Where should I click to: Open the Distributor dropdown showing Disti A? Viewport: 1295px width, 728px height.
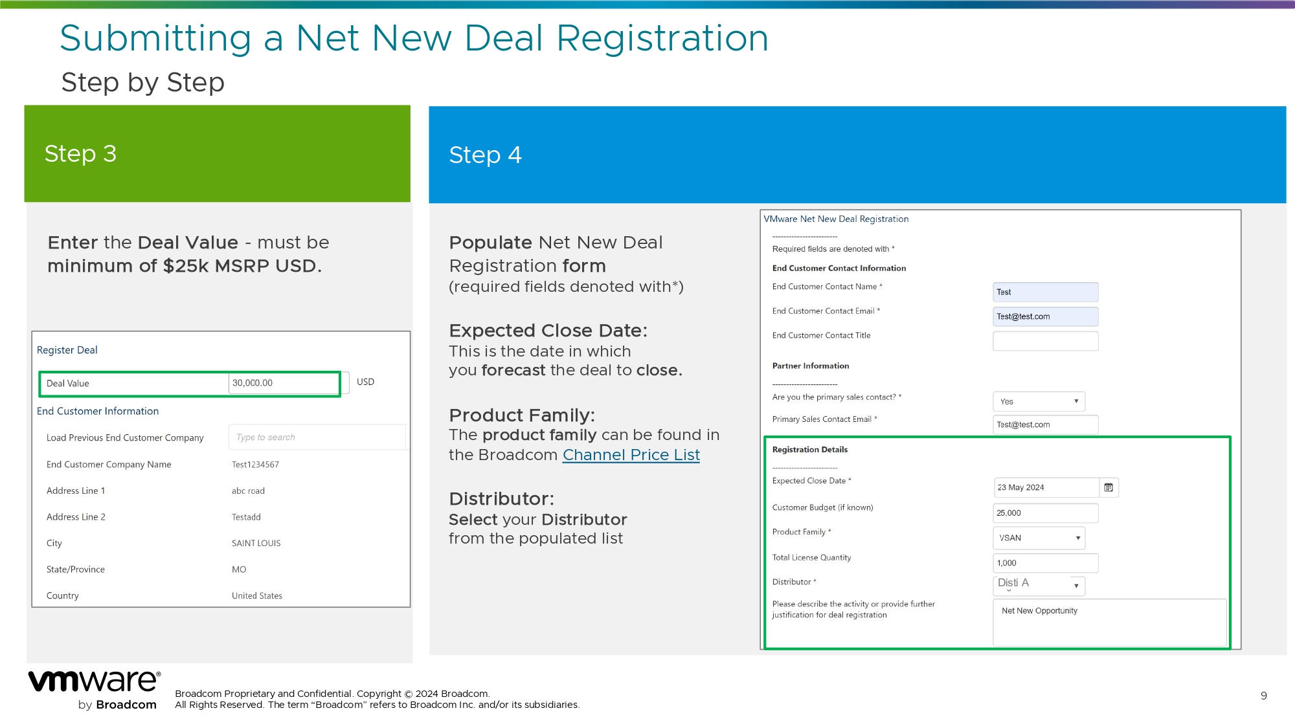[1039, 585]
